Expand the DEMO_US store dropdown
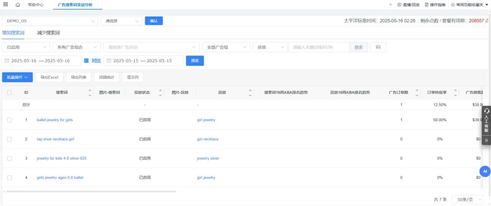The height and width of the screenshot is (206, 491). (50, 21)
